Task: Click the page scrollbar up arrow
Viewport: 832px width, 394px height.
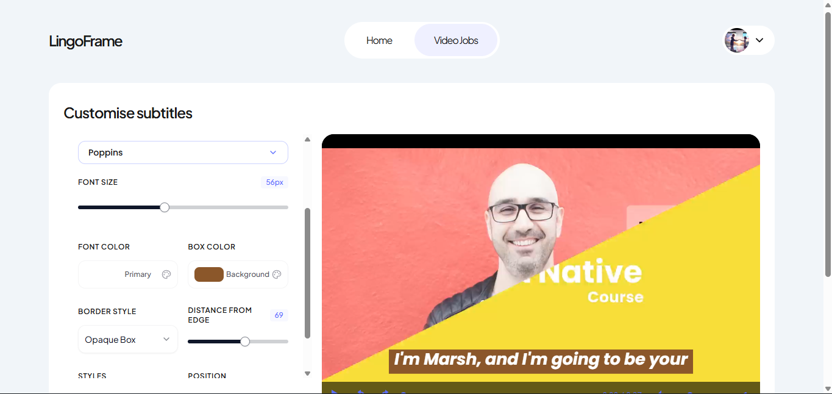Action: (828, 5)
